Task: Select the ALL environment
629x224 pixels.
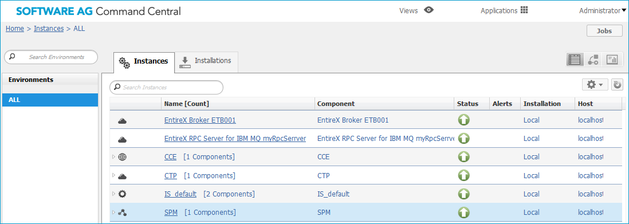Action: coord(50,100)
